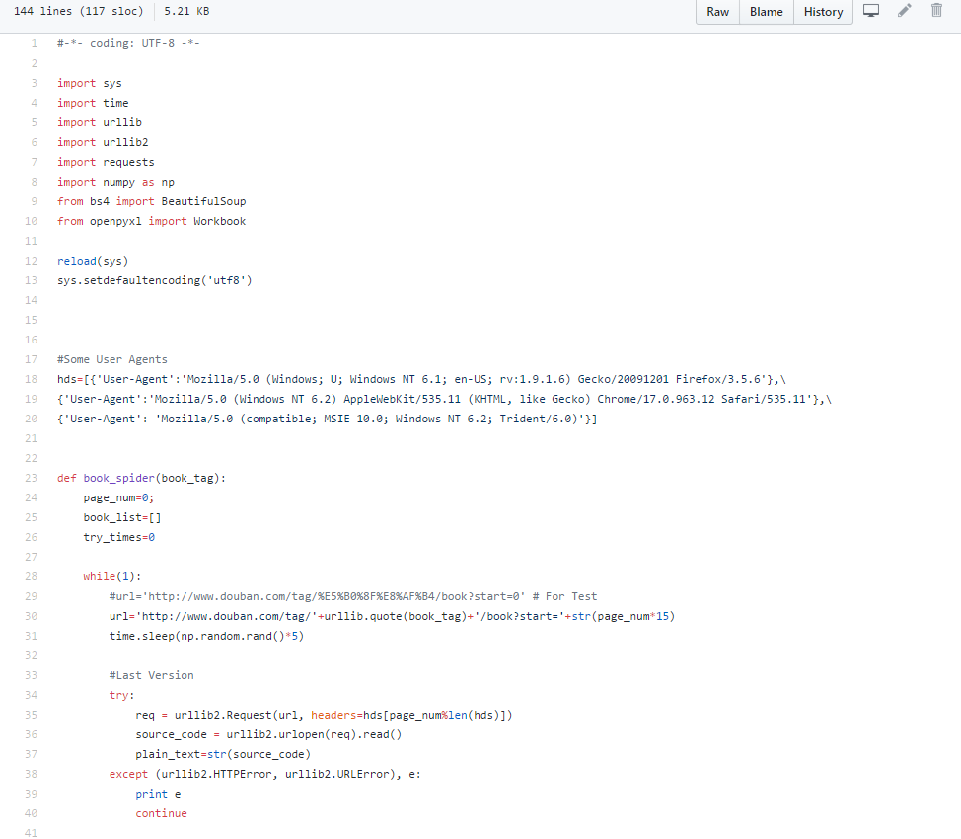
Task: Click 'time.sleep(np.random.rand()*5)' line
Action: tap(206, 636)
